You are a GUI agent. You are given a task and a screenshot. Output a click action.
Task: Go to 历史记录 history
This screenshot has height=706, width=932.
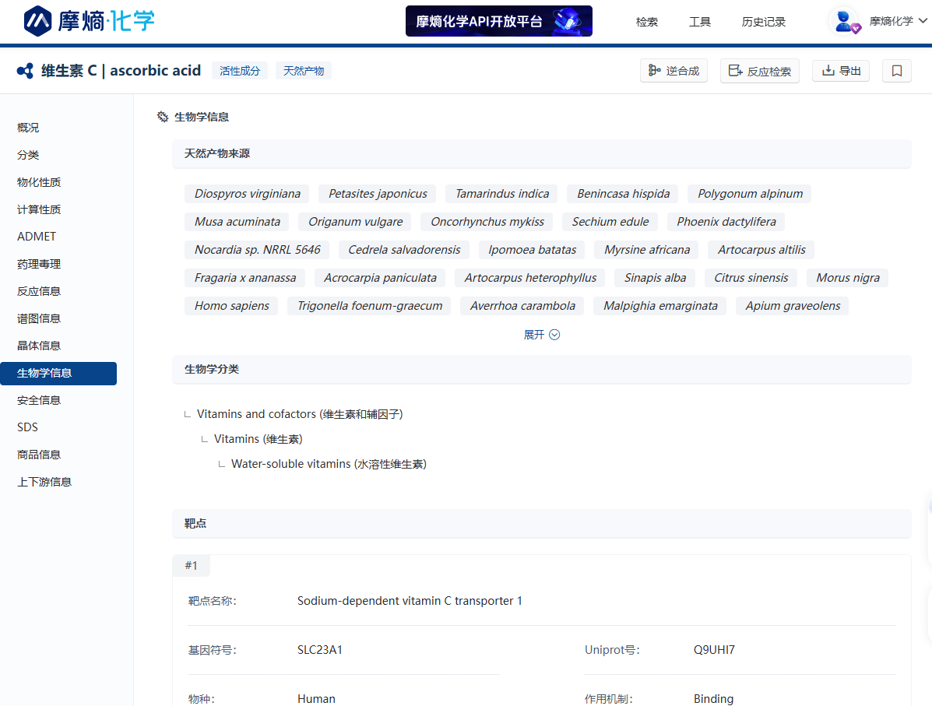[763, 22]
